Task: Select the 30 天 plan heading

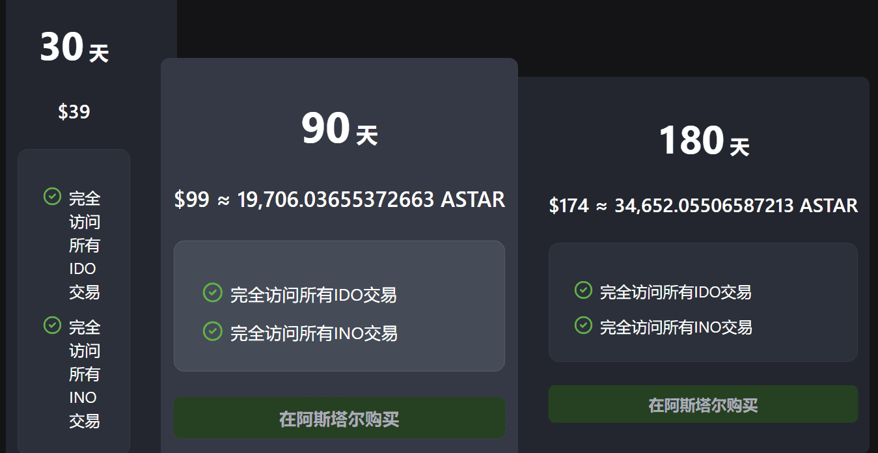Action: pos(74,48)
